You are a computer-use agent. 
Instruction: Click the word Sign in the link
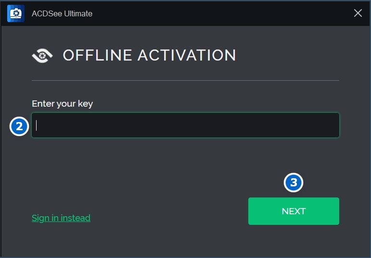coord(40,218)
